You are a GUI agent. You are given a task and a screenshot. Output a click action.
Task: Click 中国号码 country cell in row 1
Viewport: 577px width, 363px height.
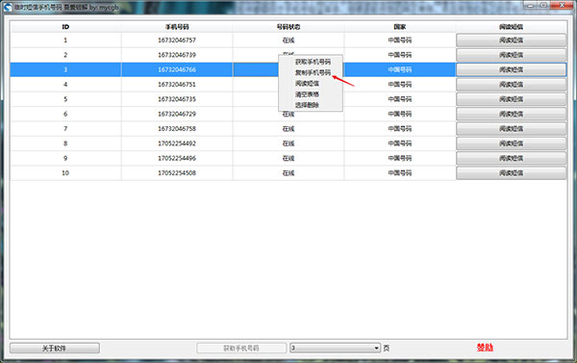tap(400, 40)
